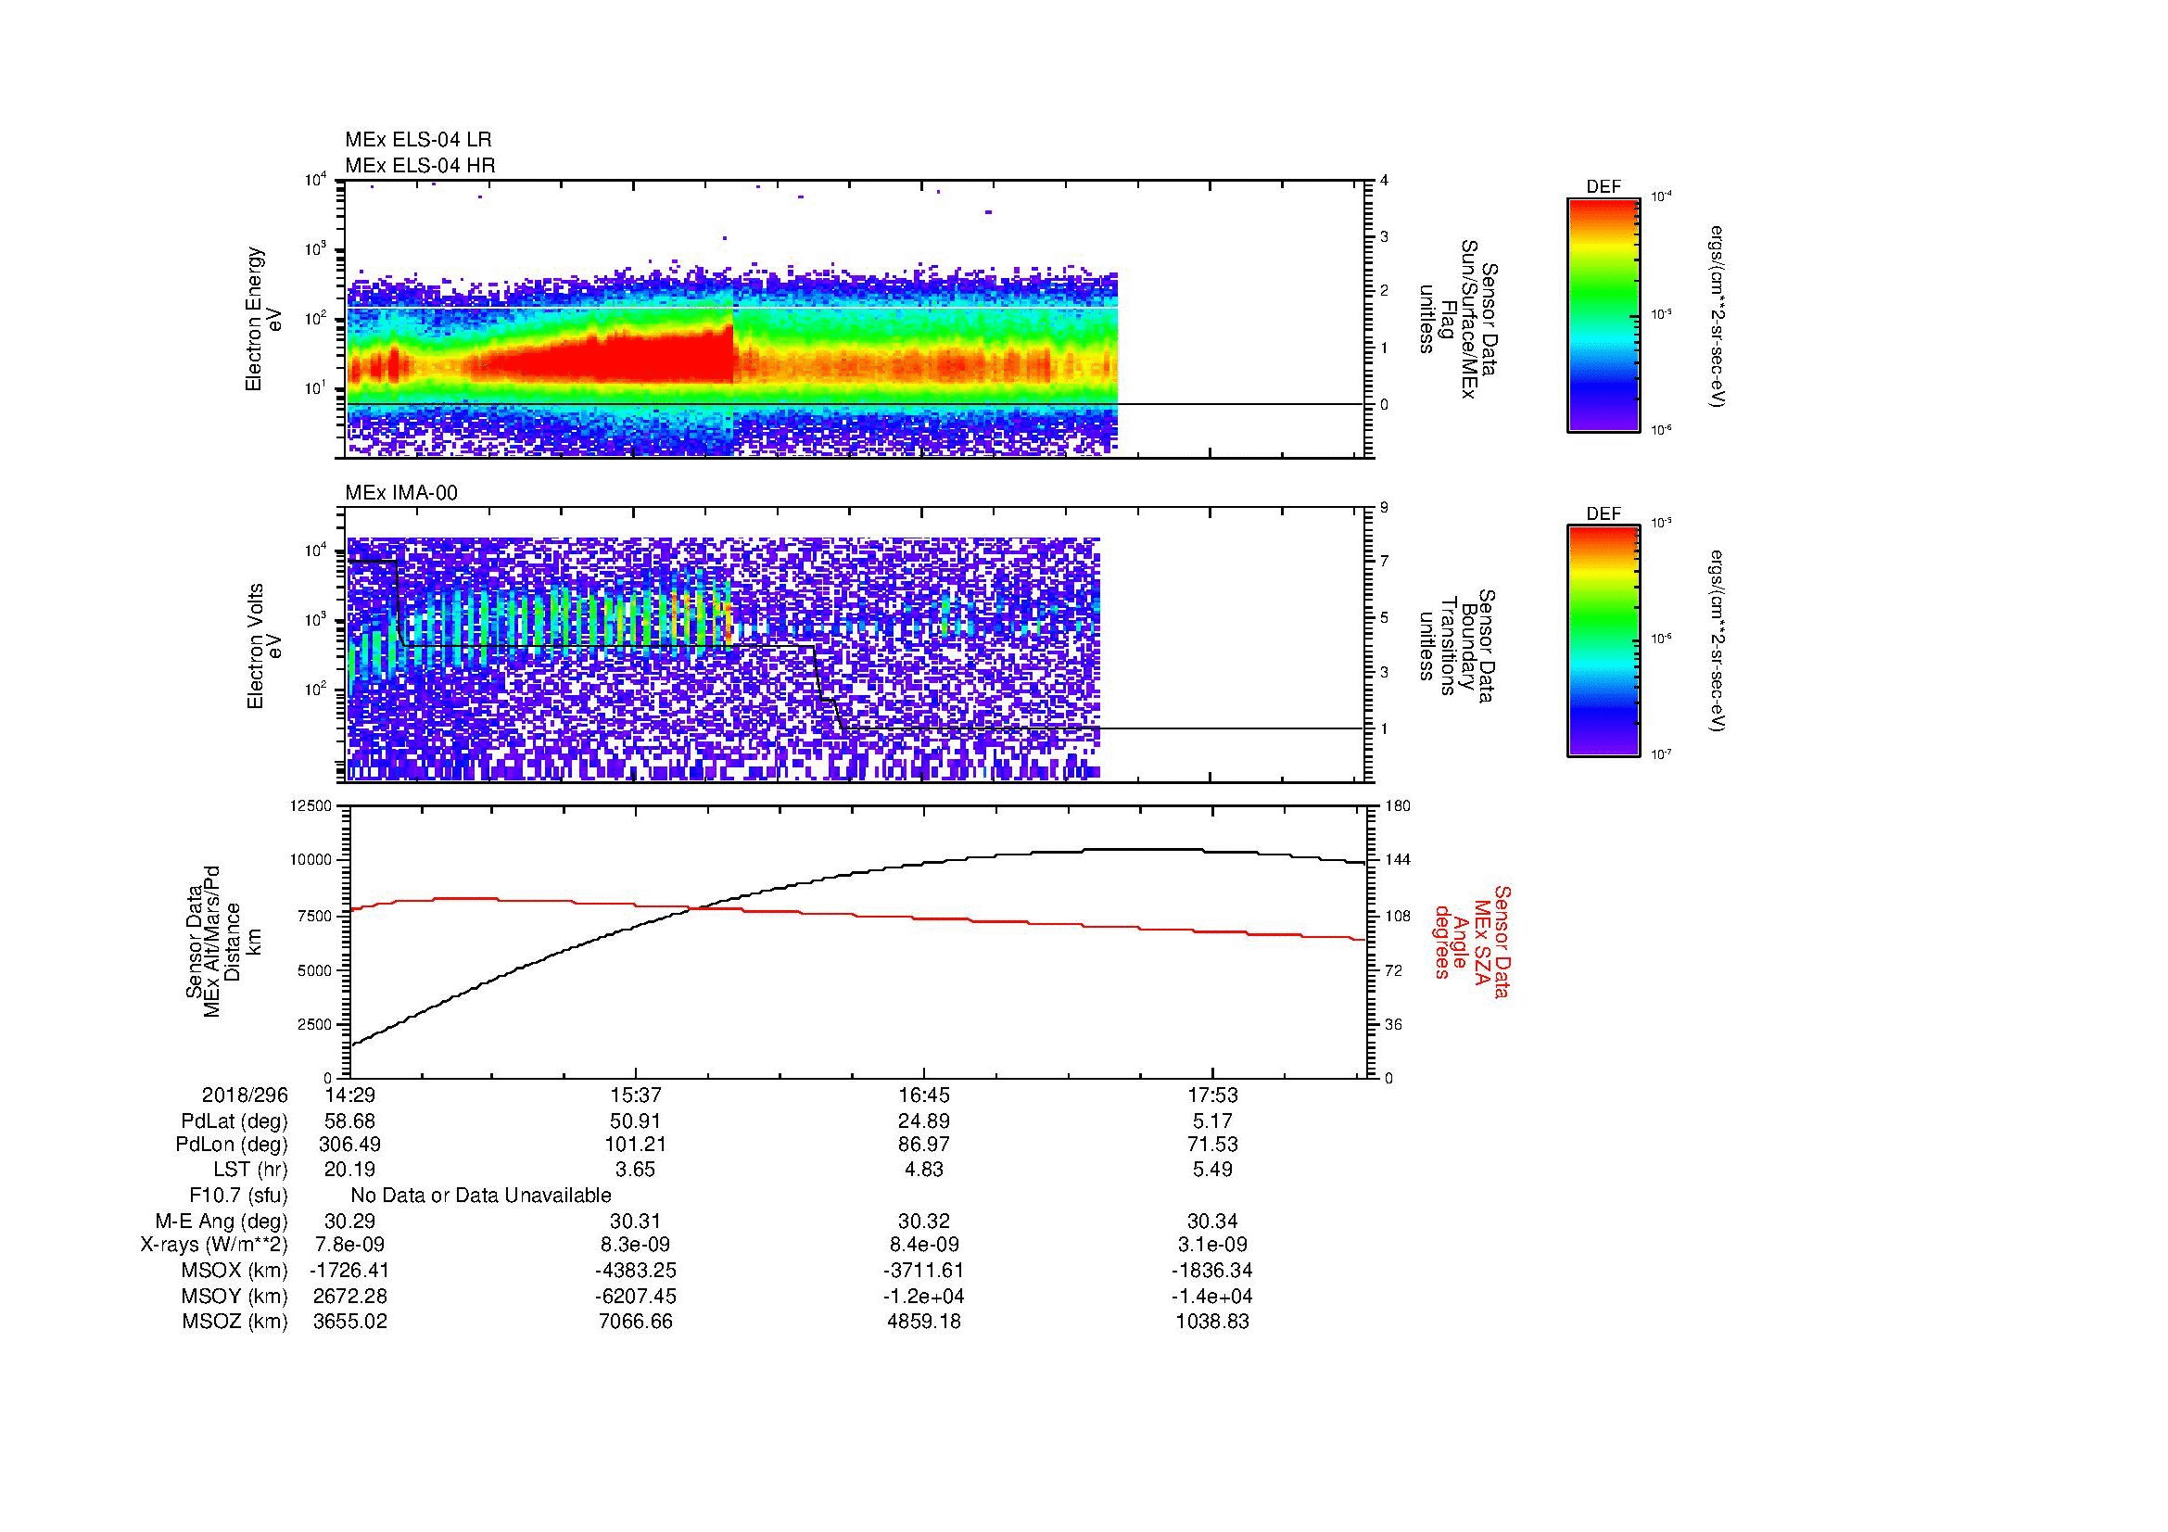Click the 'PdLat (deg)' row label
Screen dimensions: 2168x1532
[235, 1121]
